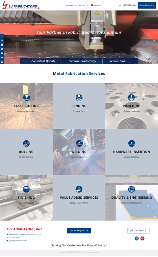Click the footer map pin icon
158x257 pixels.
click(7, 234)
